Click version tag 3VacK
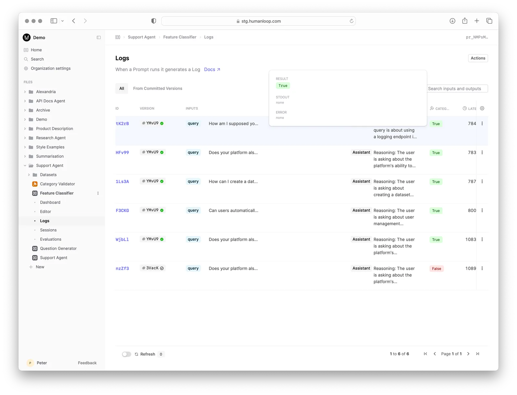517x395 pixels. pyautogui.click(x=153, y=268)
